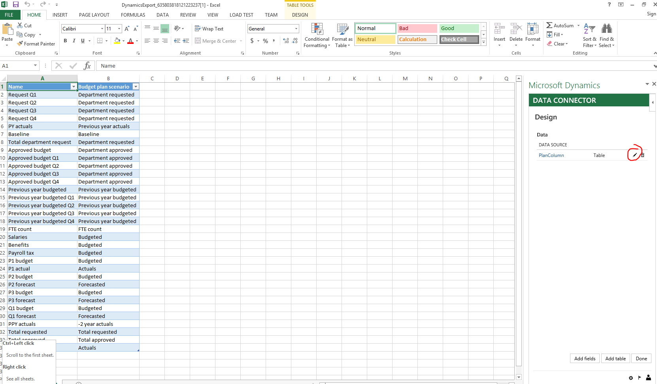Open the Name column filter dropdown

click(74, 87)
